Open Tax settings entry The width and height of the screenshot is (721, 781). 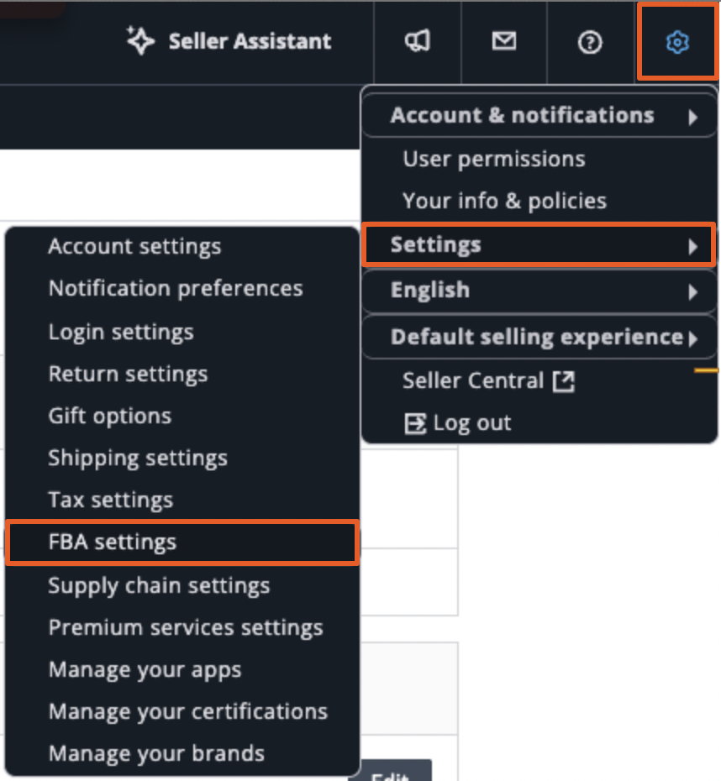click(x=111, y=500)
